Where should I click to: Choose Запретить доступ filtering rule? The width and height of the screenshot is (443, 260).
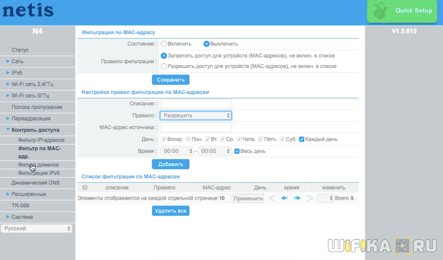pyautogui.click(x=164, y=55)
